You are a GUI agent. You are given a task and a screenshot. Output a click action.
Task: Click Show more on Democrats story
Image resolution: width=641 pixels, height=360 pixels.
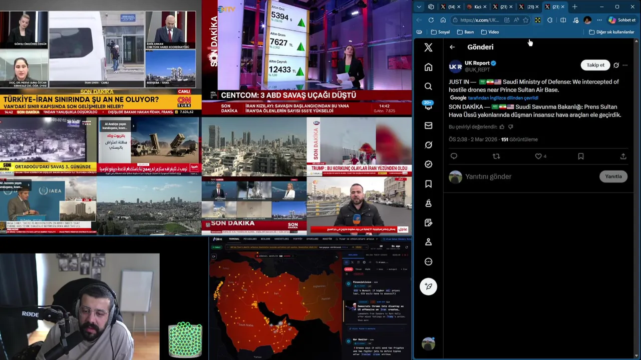(363, 320)
